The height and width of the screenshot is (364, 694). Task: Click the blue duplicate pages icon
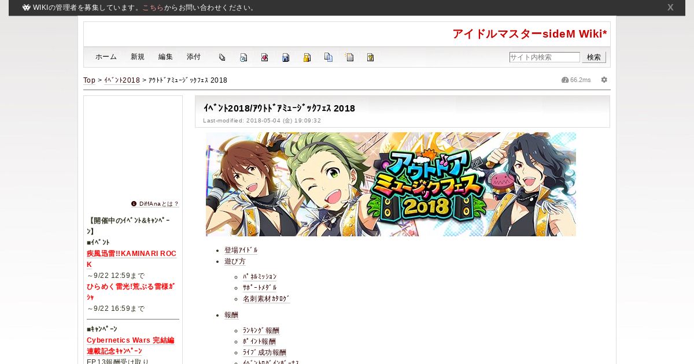coord(328,57)
